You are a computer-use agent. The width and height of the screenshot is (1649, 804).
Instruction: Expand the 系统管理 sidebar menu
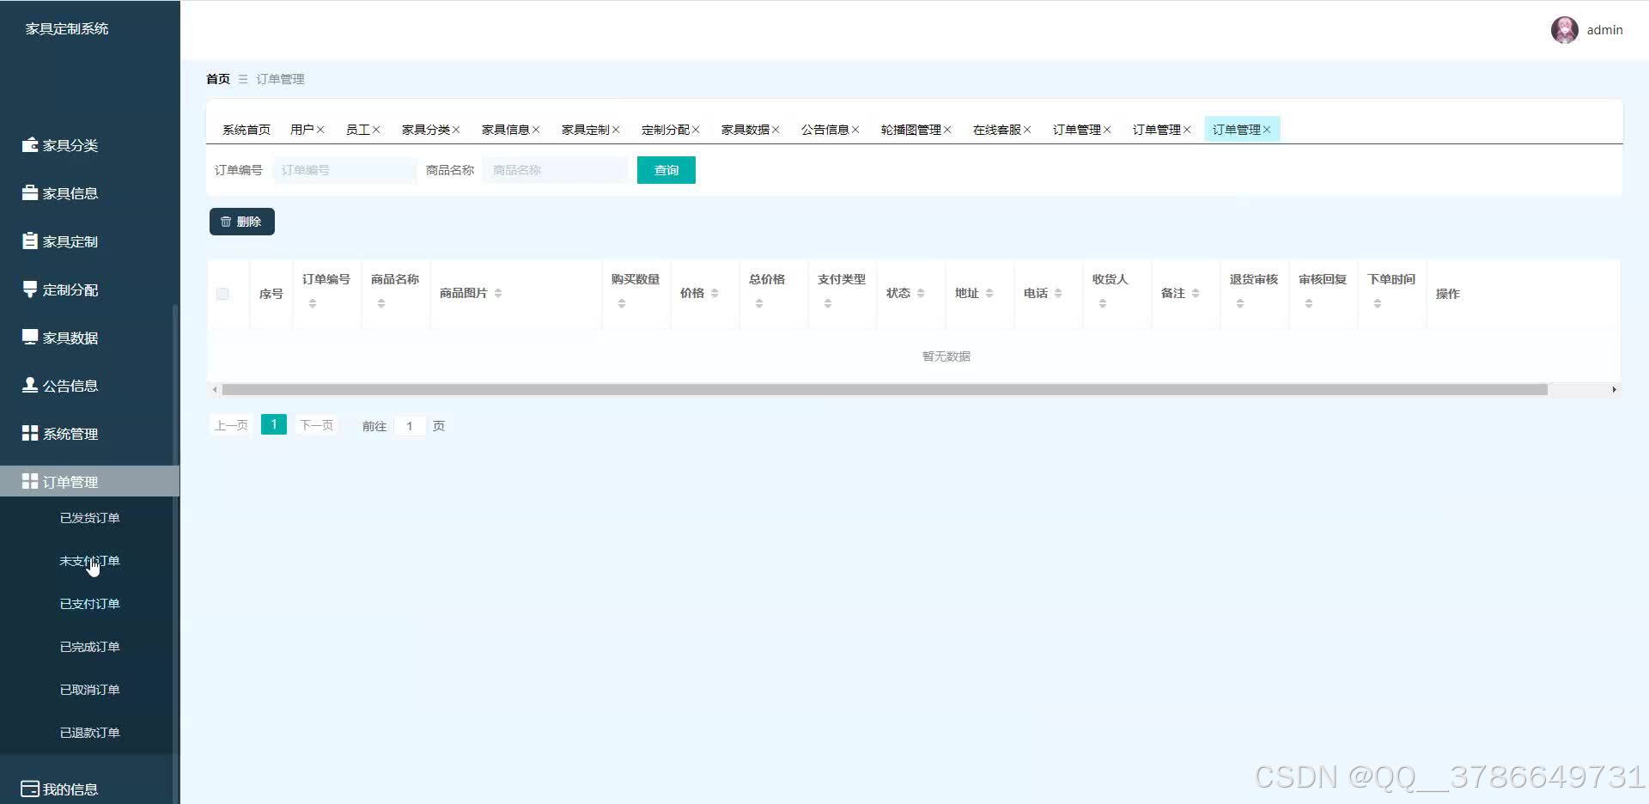point(89,433)
